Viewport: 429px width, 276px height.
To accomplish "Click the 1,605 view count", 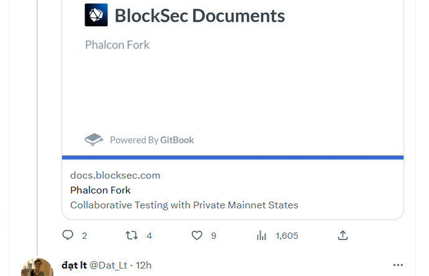I will click(x=287, y=236).
